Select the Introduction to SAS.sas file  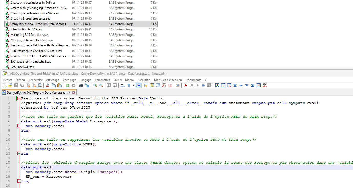(26, 29)
